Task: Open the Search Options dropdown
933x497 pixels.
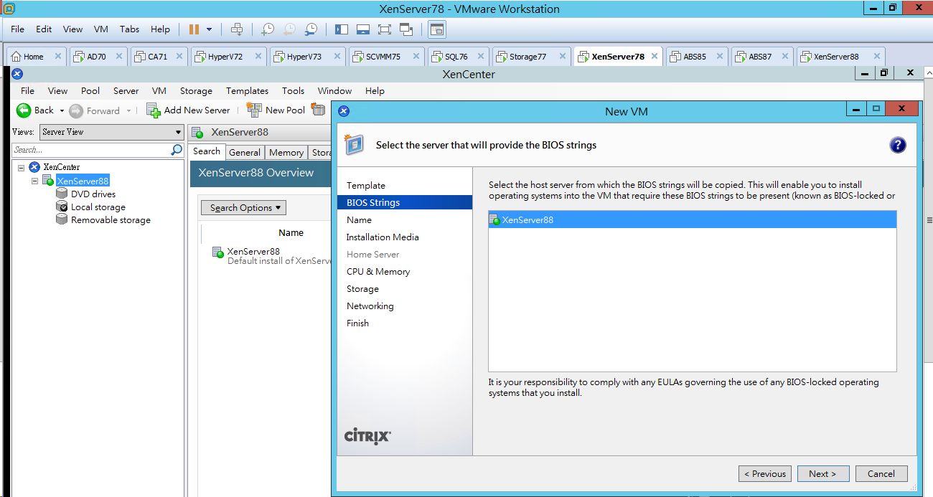Action: (x=243, y=207)
